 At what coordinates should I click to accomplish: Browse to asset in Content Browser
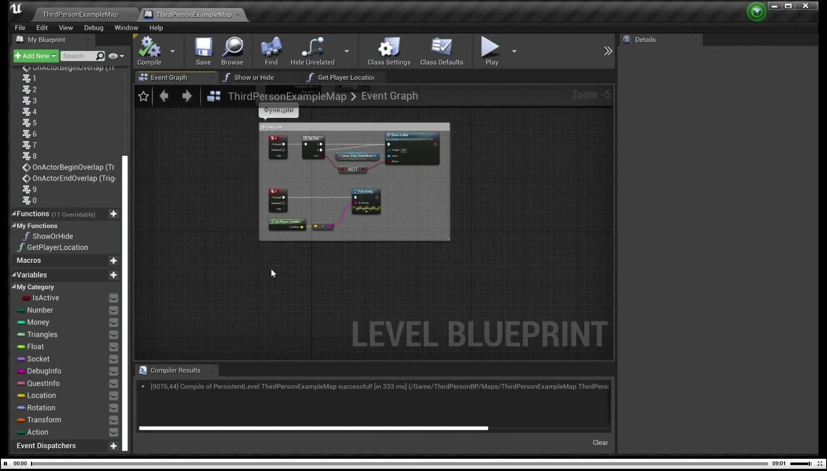[x=232, y=51]
